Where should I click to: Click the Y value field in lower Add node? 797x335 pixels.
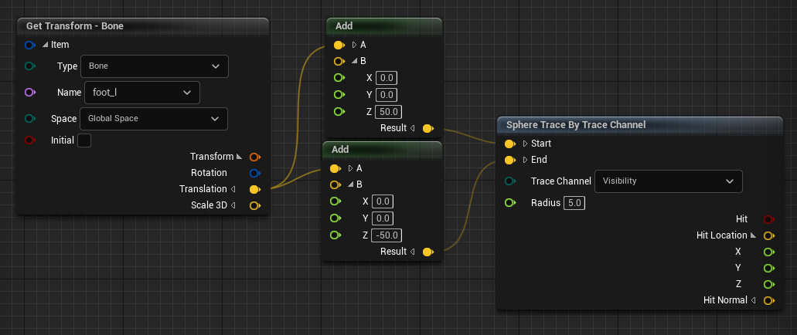[x=383, y=218]
